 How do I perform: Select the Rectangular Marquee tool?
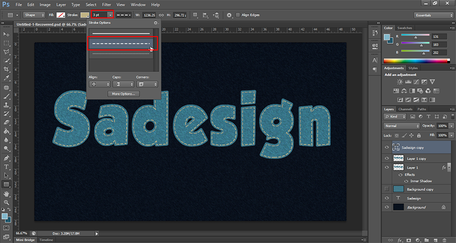tap(6, 43)
